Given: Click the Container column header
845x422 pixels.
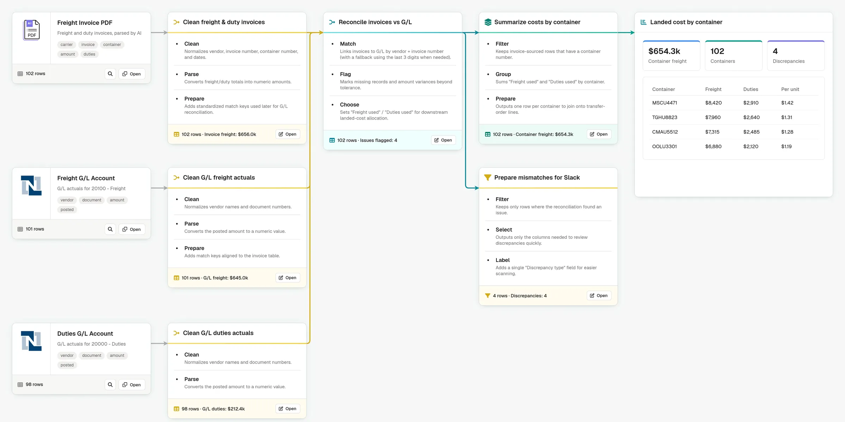Looking at the screenshot, I should pos(663,89).
